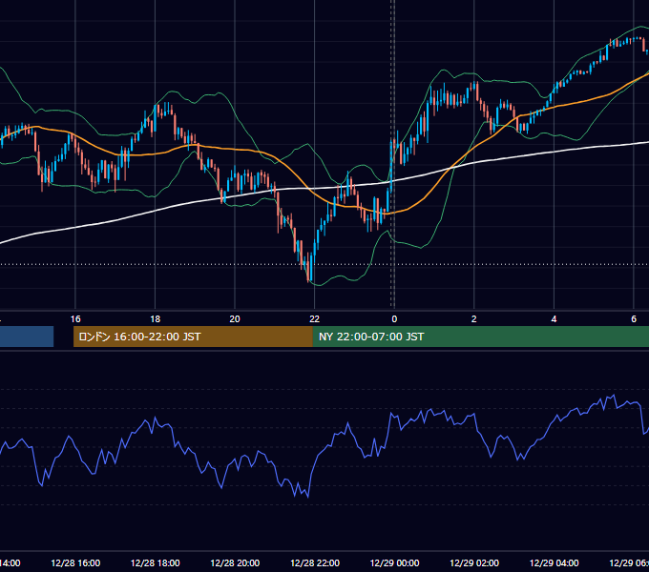Image resolution: width=649 pixels, height=572 pixels.
Task: Click the 0 hour label on chart axis
Action: click(394, 319)
